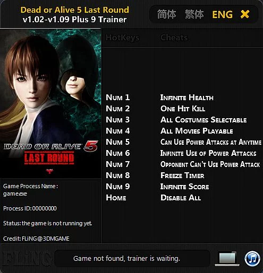263x273 pixels.
Task: Toggle One Hit Kill cheat
Action: (x=183, y=109)
